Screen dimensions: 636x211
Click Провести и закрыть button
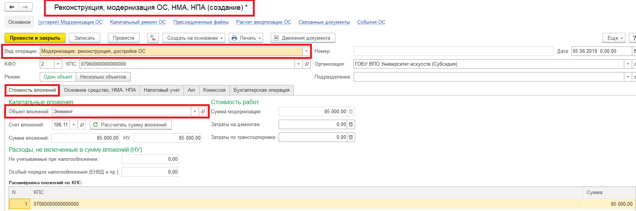(35, 38)
